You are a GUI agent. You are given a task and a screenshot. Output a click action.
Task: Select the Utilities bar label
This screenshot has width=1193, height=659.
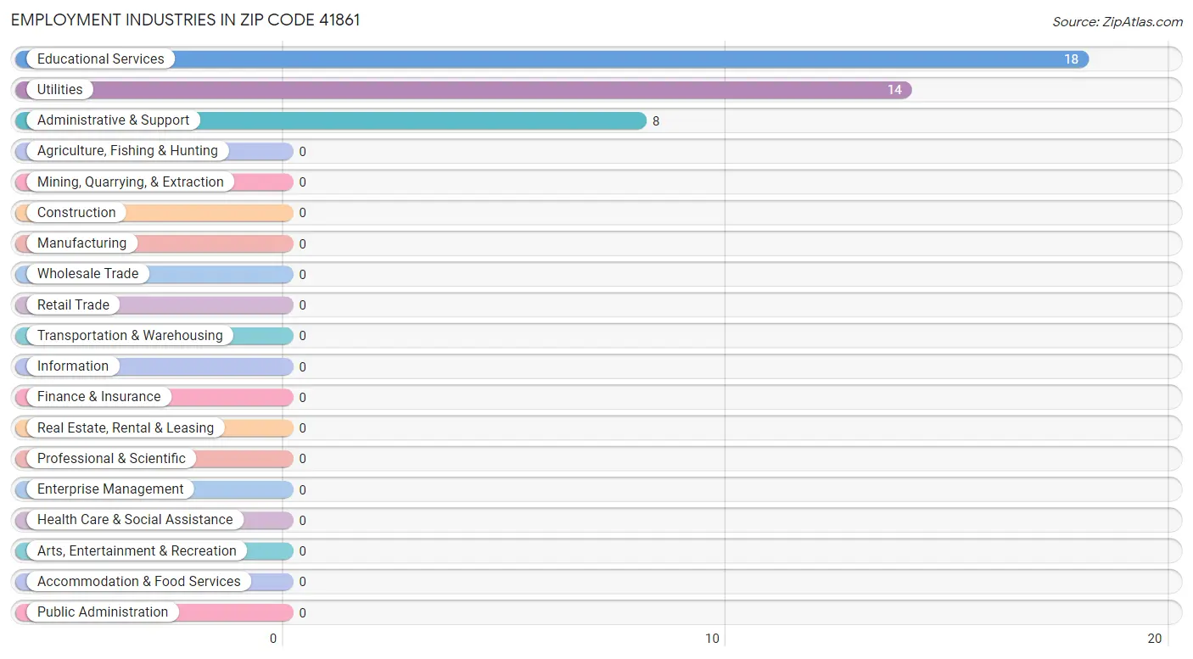click(59, 89)
